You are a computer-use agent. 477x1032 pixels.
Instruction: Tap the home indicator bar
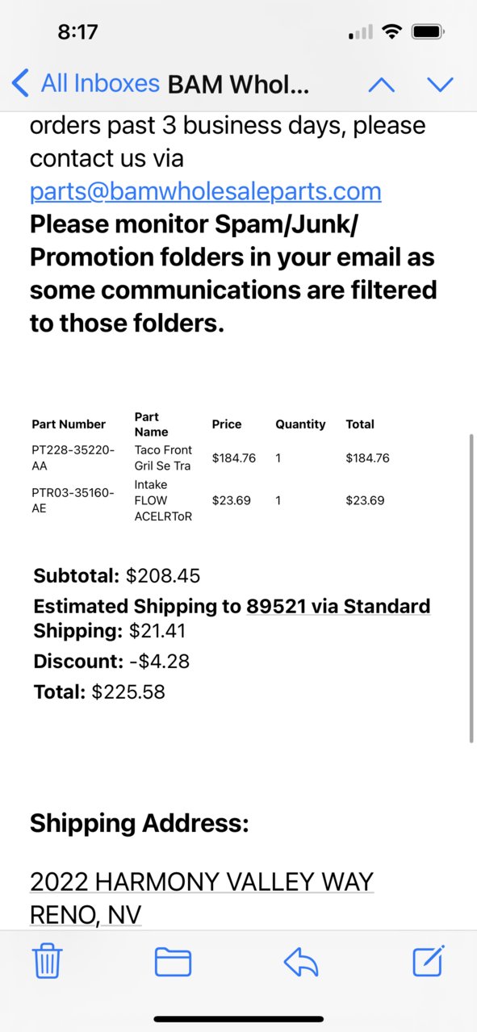coord(239,1020)
